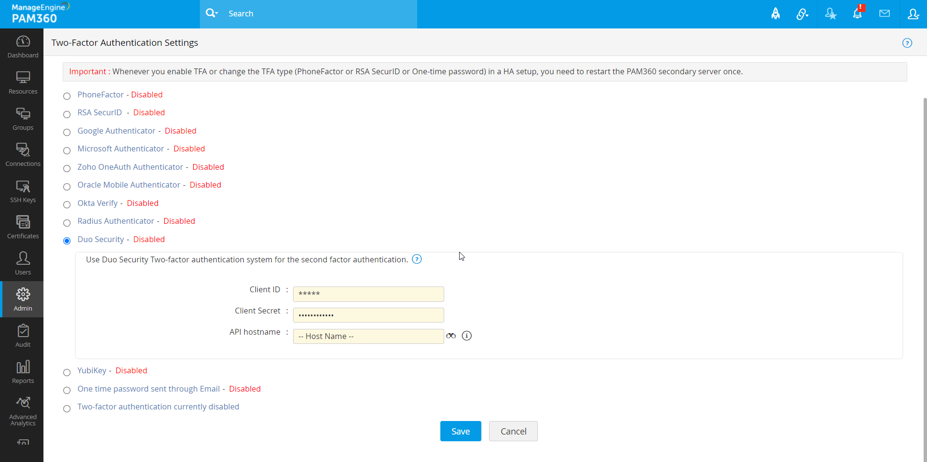The height and width of the screenshot is (462, 927).
Task: Click the Okta Verify label link
Action: coord(98,203)
